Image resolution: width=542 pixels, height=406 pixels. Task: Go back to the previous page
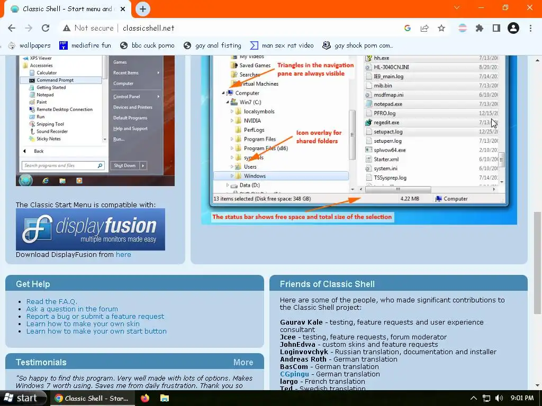pos(12,28)
